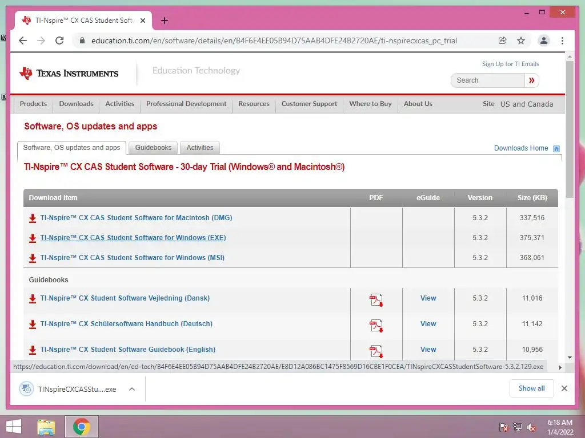Open Where to Buy menu
The width and height of the screenshot is (585, 438).
(370, 104)
